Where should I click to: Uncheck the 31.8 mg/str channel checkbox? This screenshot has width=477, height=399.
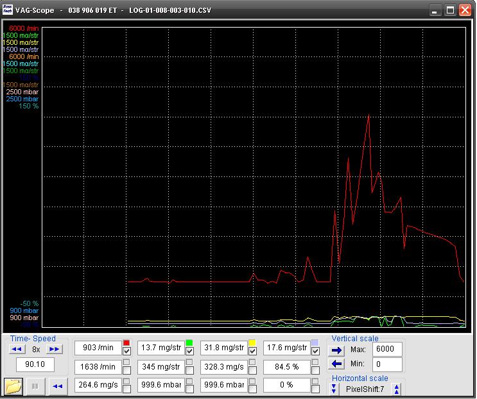[x=252, y=352]
